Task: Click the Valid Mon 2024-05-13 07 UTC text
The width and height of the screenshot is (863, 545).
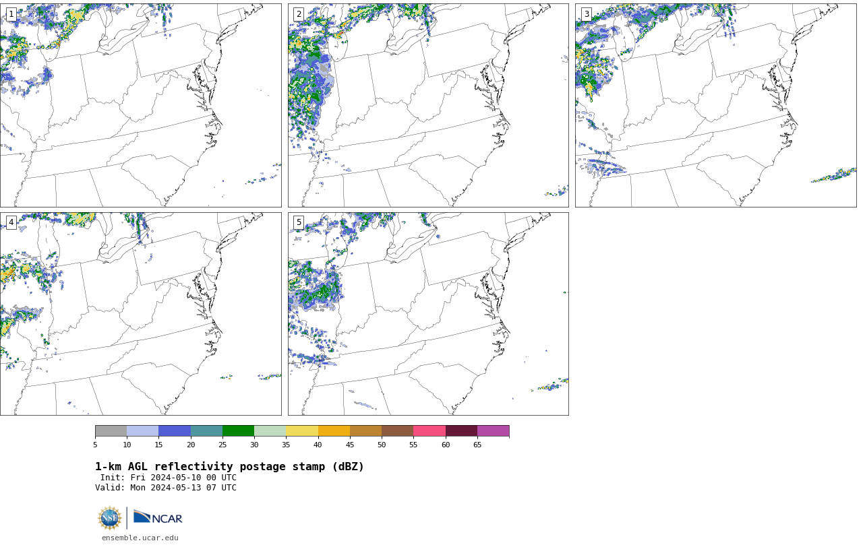Action: point(166,488)
